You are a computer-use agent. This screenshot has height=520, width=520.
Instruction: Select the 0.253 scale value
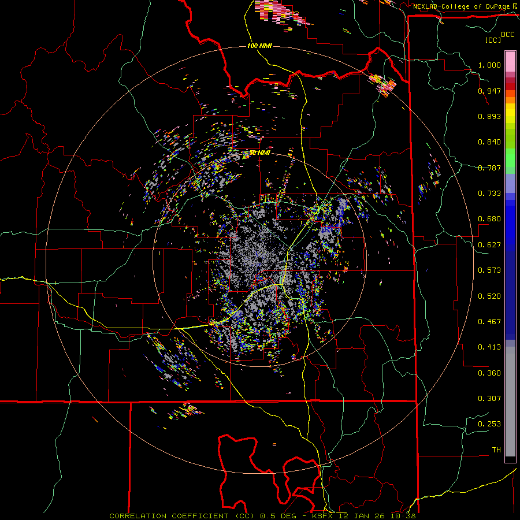point(489,424)
